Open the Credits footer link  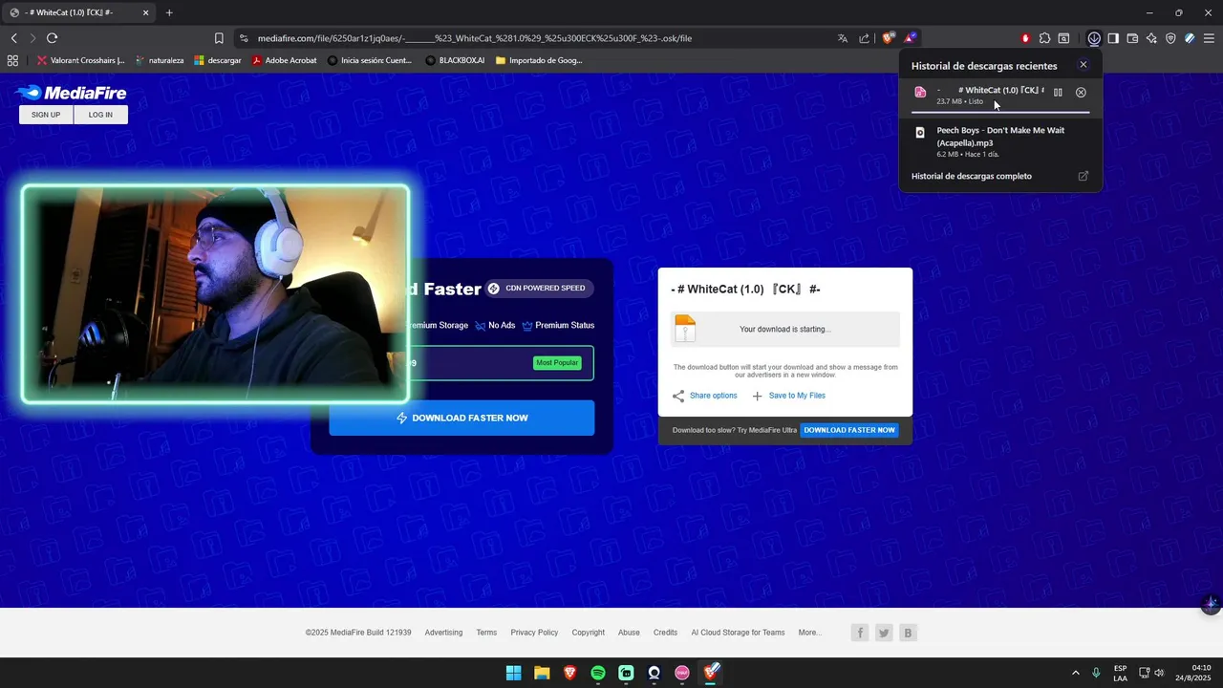coord(665,633)
